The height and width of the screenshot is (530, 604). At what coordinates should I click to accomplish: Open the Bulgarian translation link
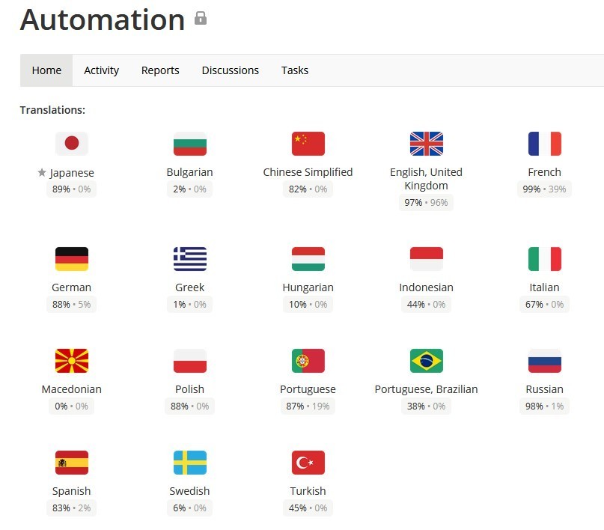[x=189, y=172]
